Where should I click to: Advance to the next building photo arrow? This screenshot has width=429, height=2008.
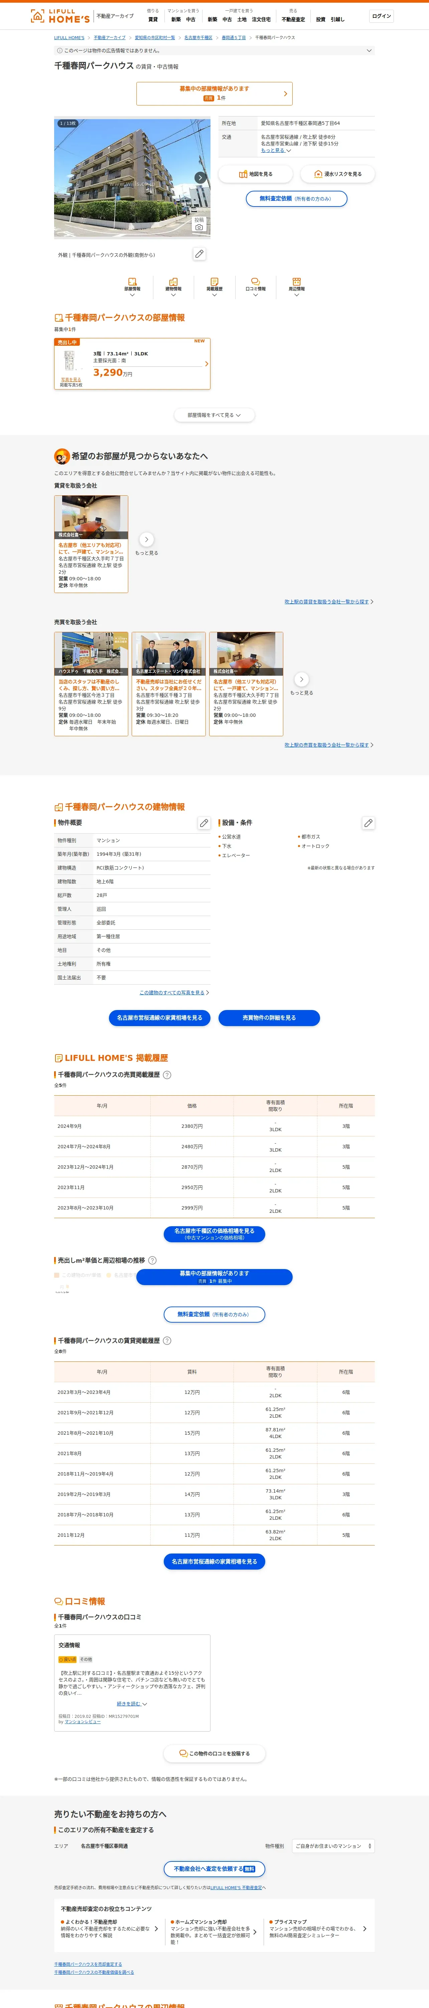tap(200, 178)
